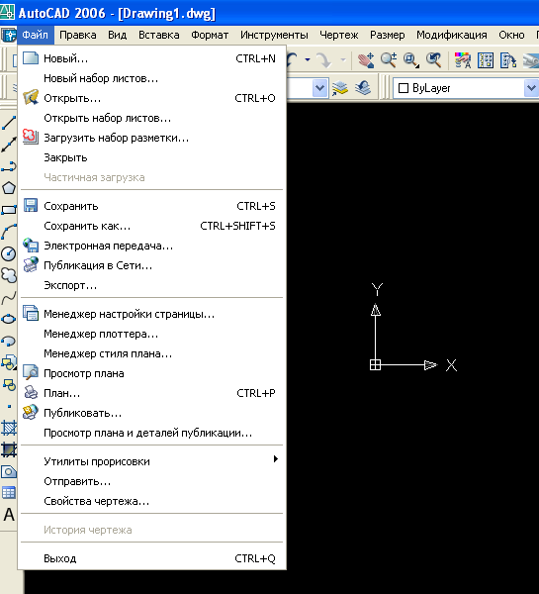Choose Менеджер плоттера… entry
This screenshot has width=539, height=594.
coord(151,334)
